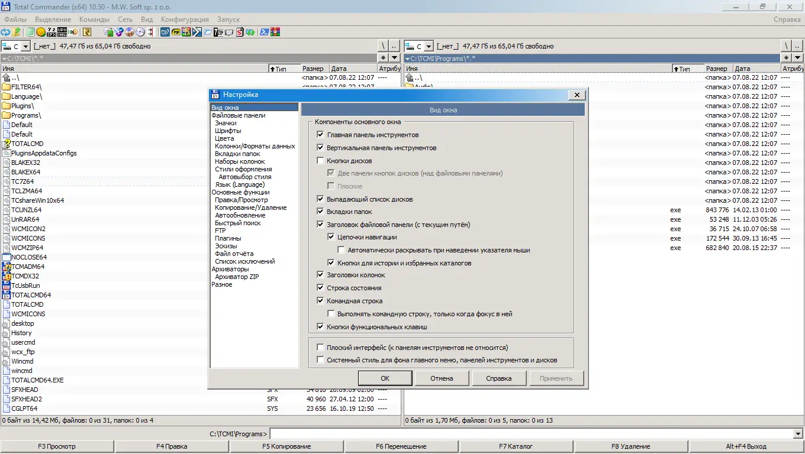Screen dimensions: 805x454
Task: Launch the UPX Shell toolbar icon
Action: [x=62, y=32]
